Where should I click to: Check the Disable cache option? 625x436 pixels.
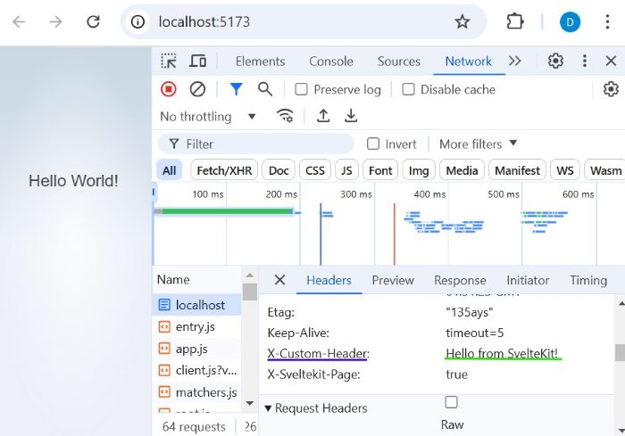(x=409, y=89)
